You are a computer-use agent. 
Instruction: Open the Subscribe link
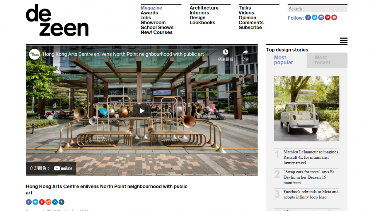(250, 28)
